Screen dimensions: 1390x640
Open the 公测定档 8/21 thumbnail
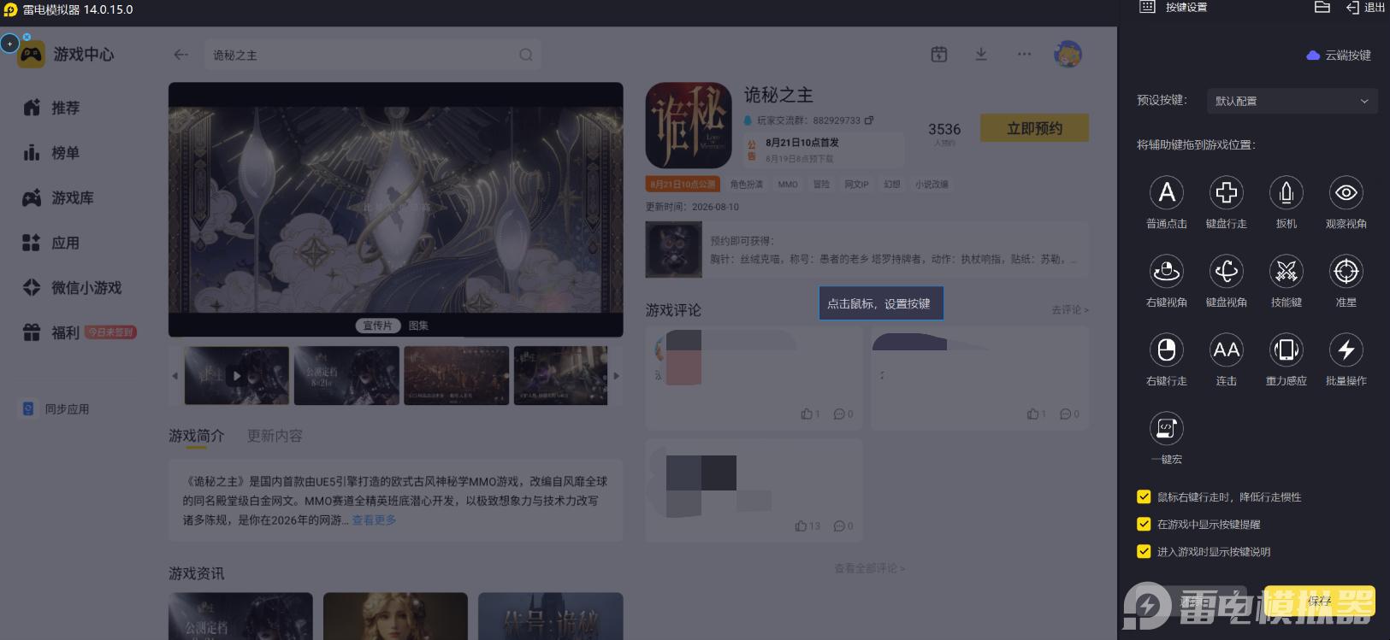click(346, 375)
